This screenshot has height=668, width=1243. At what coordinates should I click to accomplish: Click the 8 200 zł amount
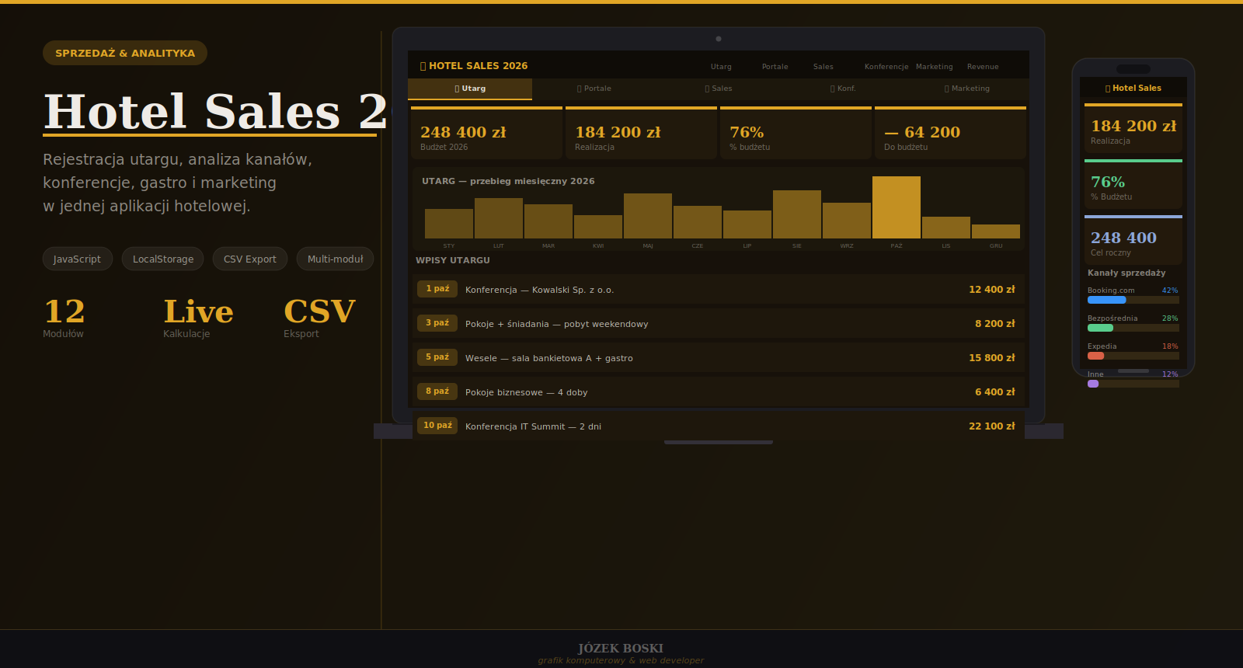tap(995, 324)
